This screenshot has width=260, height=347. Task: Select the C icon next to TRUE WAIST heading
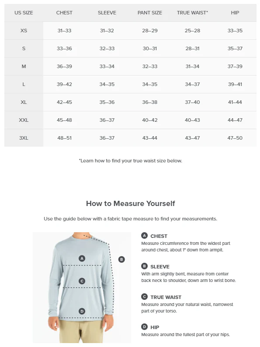point(144,296)
